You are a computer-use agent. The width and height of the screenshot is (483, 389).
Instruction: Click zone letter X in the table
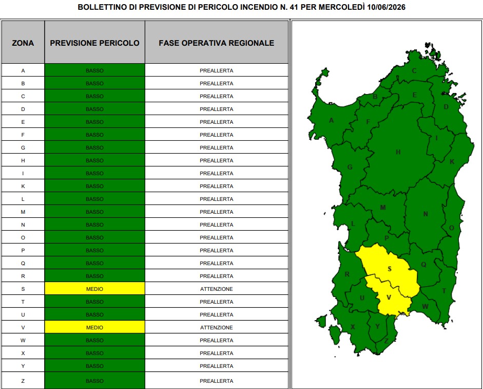[23, 354]
